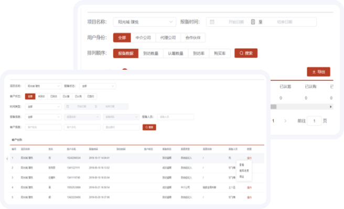Select 中介公司 user identity option

point(143,38)
